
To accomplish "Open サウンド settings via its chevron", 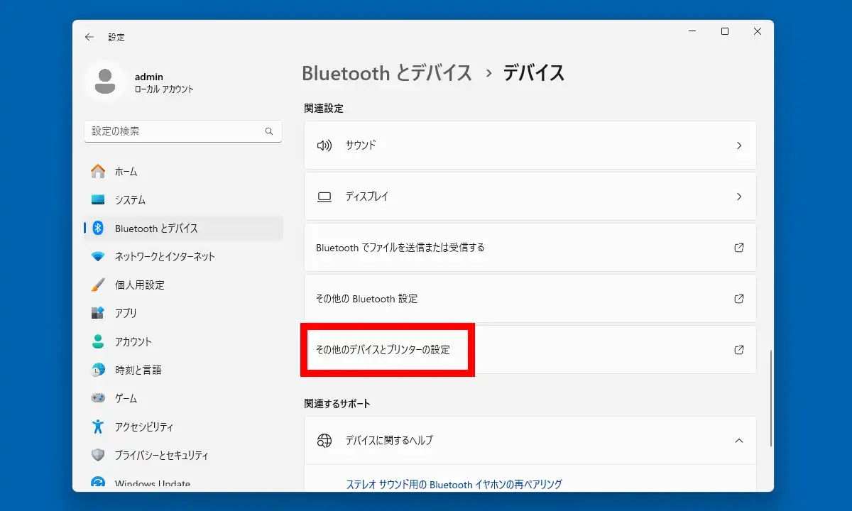I will pyautogui.click(x=738, y=145).
